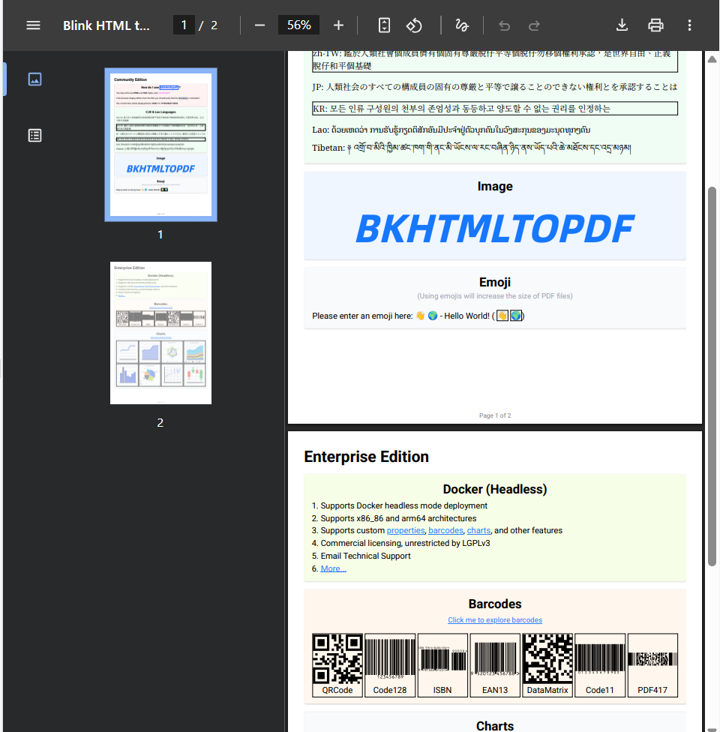Zoom out with the minus button
This screenshot has width=720, height=732.
259,25
